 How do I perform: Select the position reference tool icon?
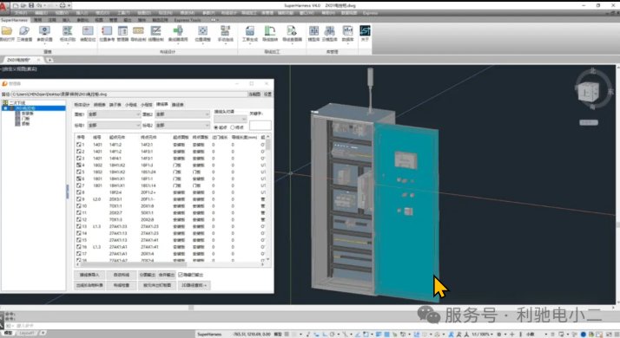[x=107, y=31]
